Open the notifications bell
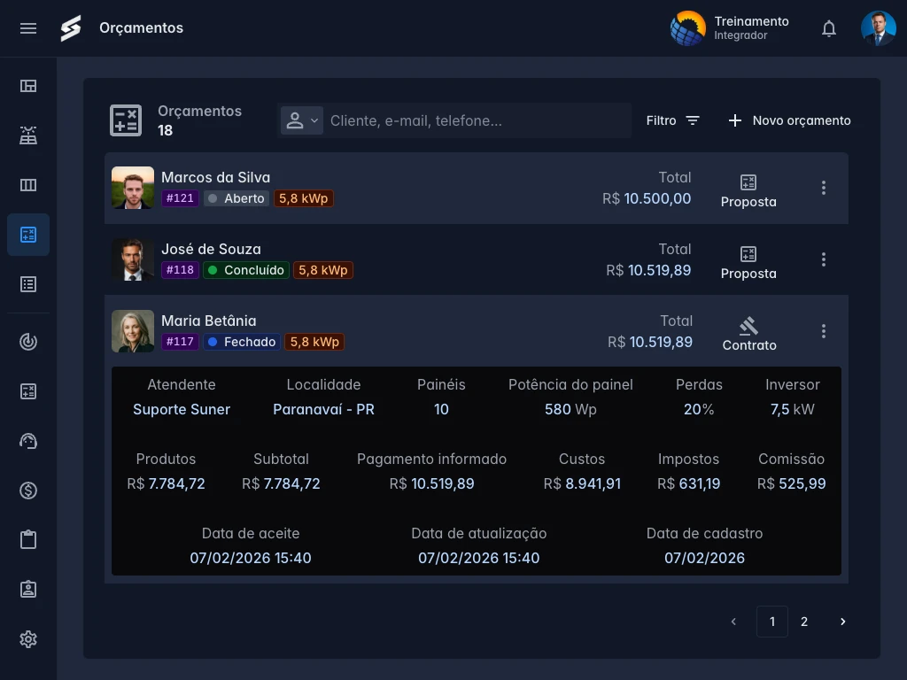Viewport: 907px width, 680px height. (x=829, y=28)
